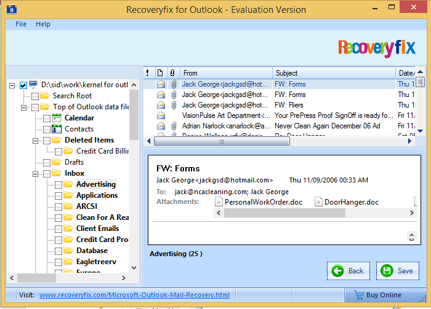Check the Calendar checkbox
This screenshot has width=431, height=309.
[47, 119]
